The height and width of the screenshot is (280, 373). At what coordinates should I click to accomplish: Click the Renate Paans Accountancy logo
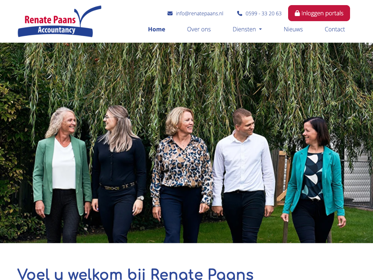click(x=59, y=21)
